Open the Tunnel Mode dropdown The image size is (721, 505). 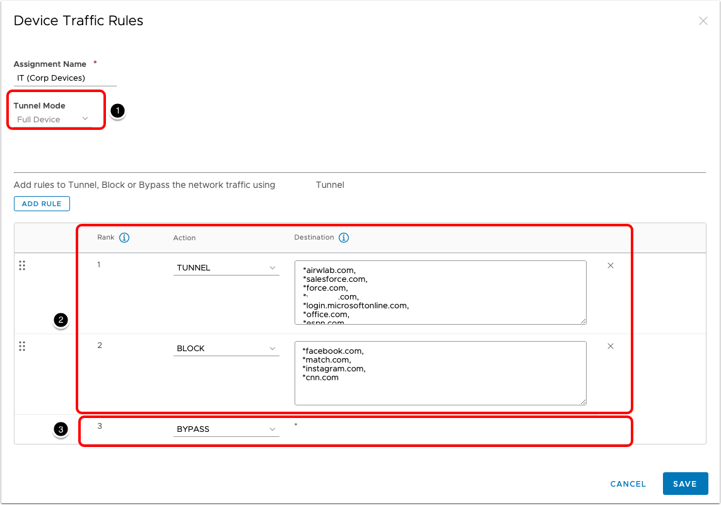(52, 119)
